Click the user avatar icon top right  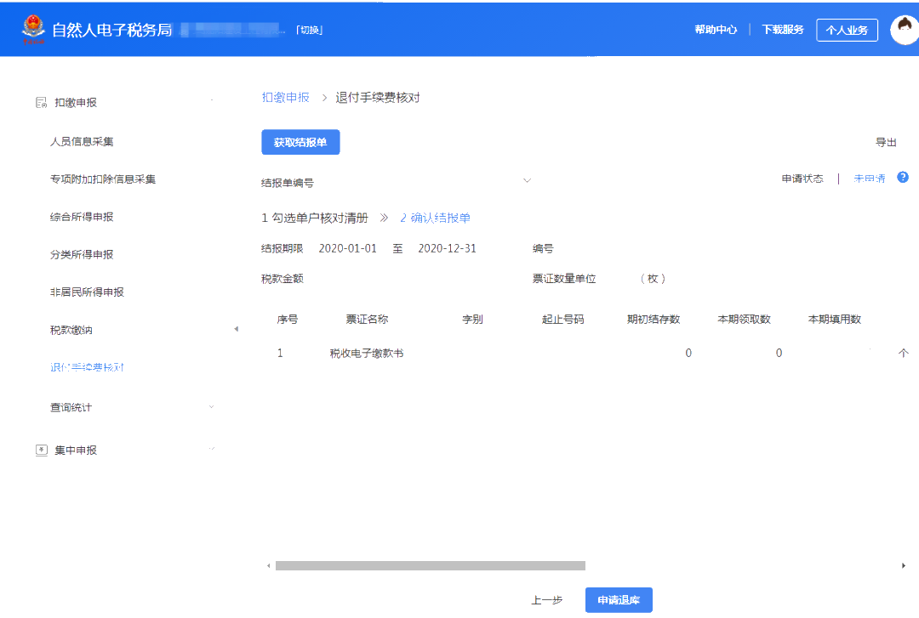pos(904,29)
